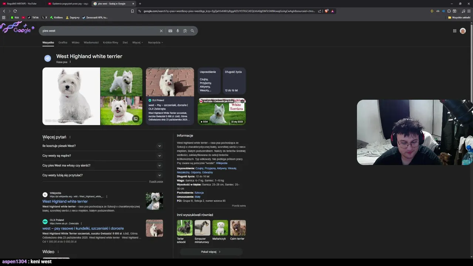Click into the "pies west" search field

tap(100, 31)
